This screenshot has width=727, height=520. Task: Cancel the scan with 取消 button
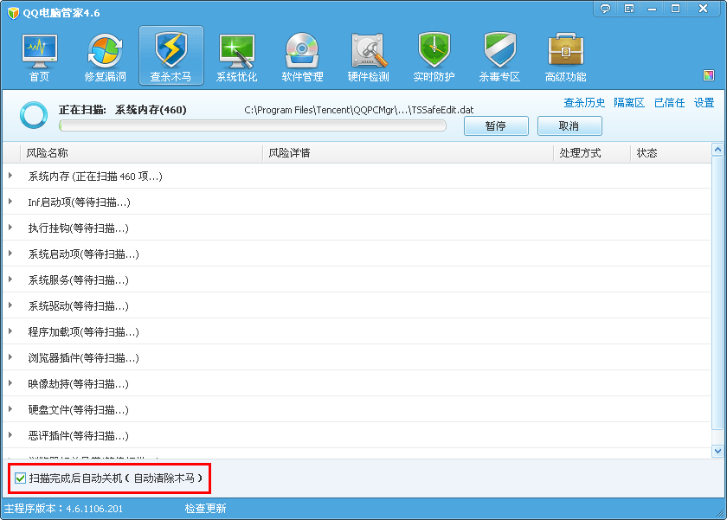569,125
